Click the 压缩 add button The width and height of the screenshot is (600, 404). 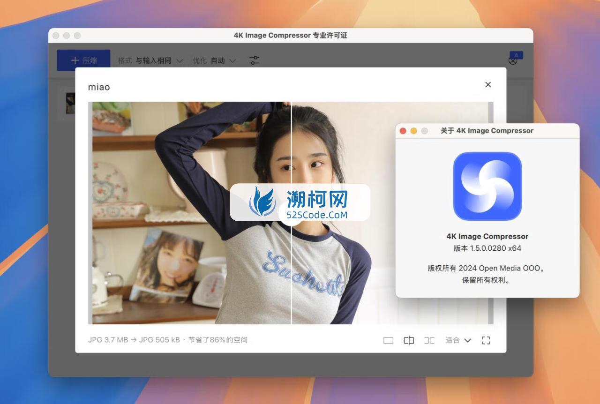point(83,60)
